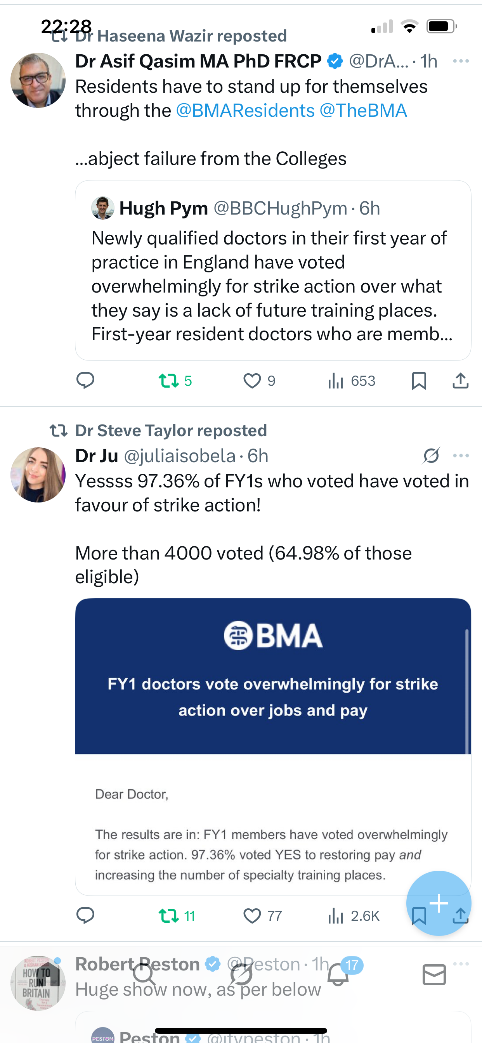Screen dimensions: 482x1043
Task: Undo repost on Dr Asif Qasim's post
Action: click(x=168, y=381)
